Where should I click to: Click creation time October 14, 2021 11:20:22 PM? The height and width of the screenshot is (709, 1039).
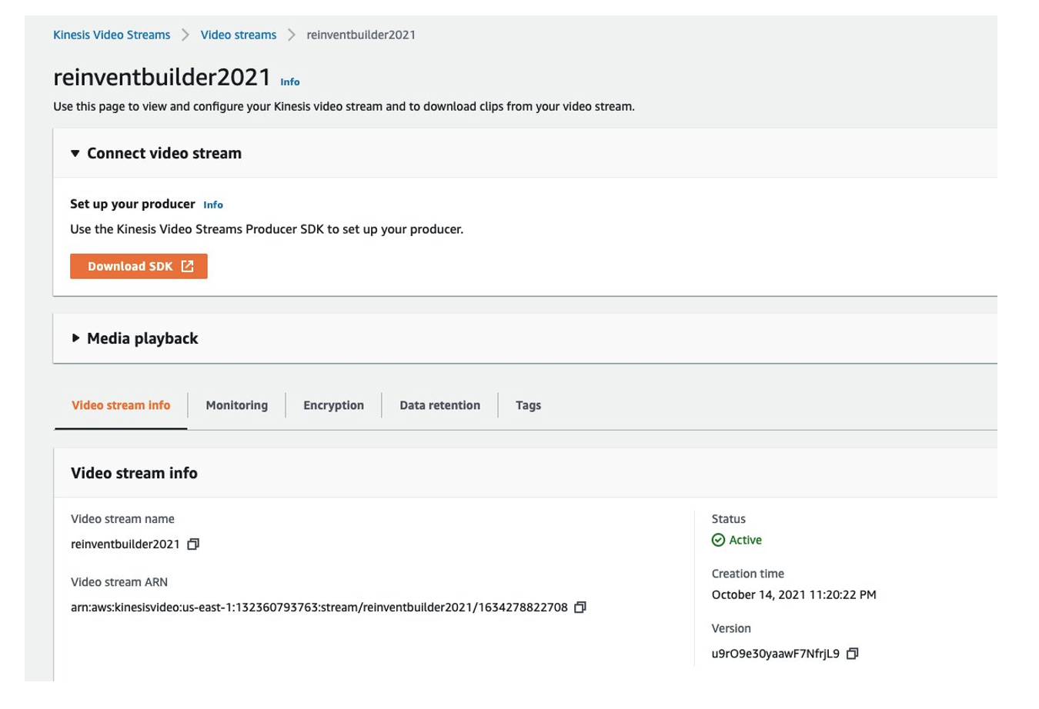click(x=794, y=594)
